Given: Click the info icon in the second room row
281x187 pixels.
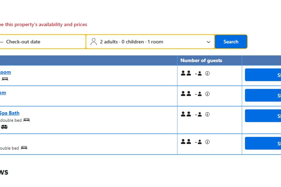Looking at the screenshot, I should (207, 94).
